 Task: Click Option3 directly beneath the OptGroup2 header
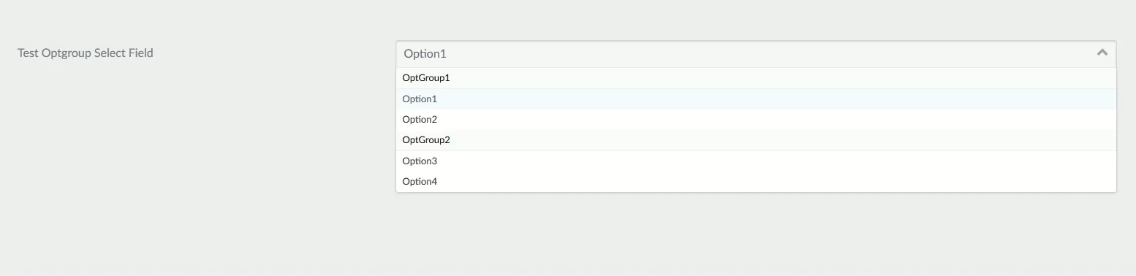756,161
